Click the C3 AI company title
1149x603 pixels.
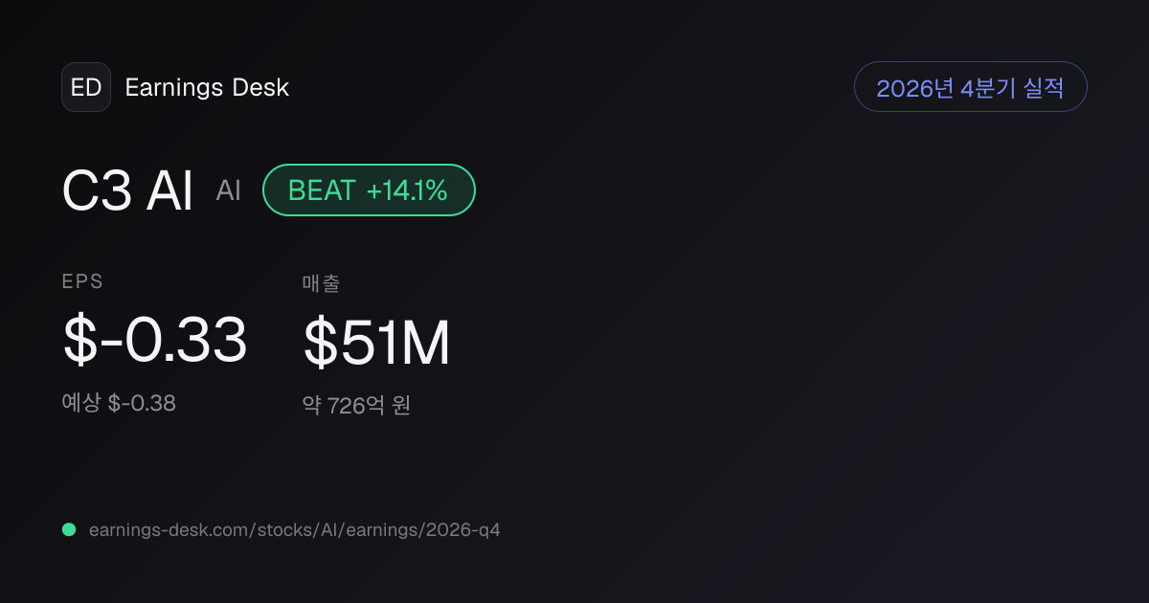click(x=127, y=190)
